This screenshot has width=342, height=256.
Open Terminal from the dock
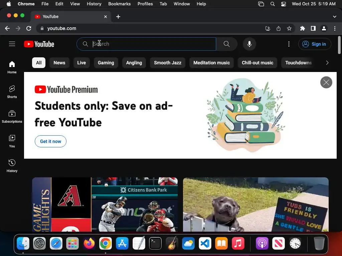[155, 243]
